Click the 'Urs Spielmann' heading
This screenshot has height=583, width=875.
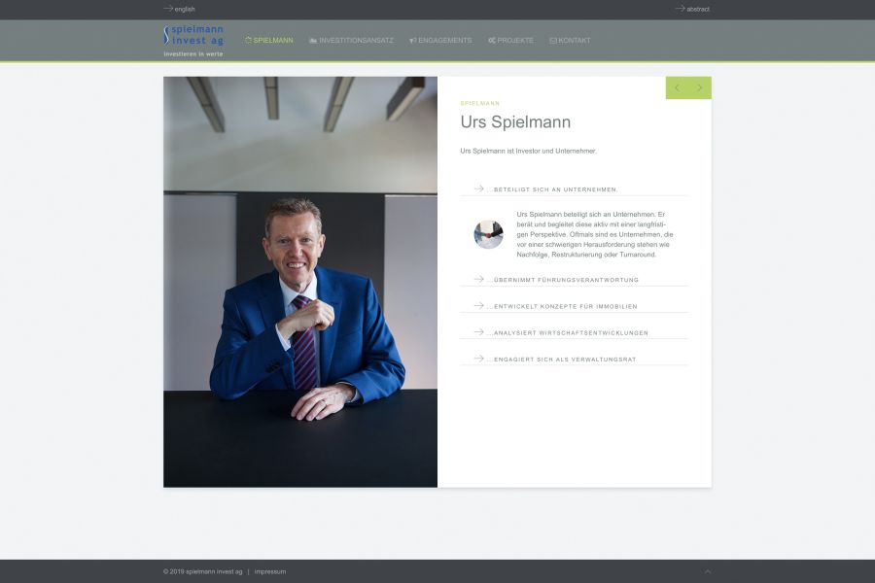tap(515, 121)
